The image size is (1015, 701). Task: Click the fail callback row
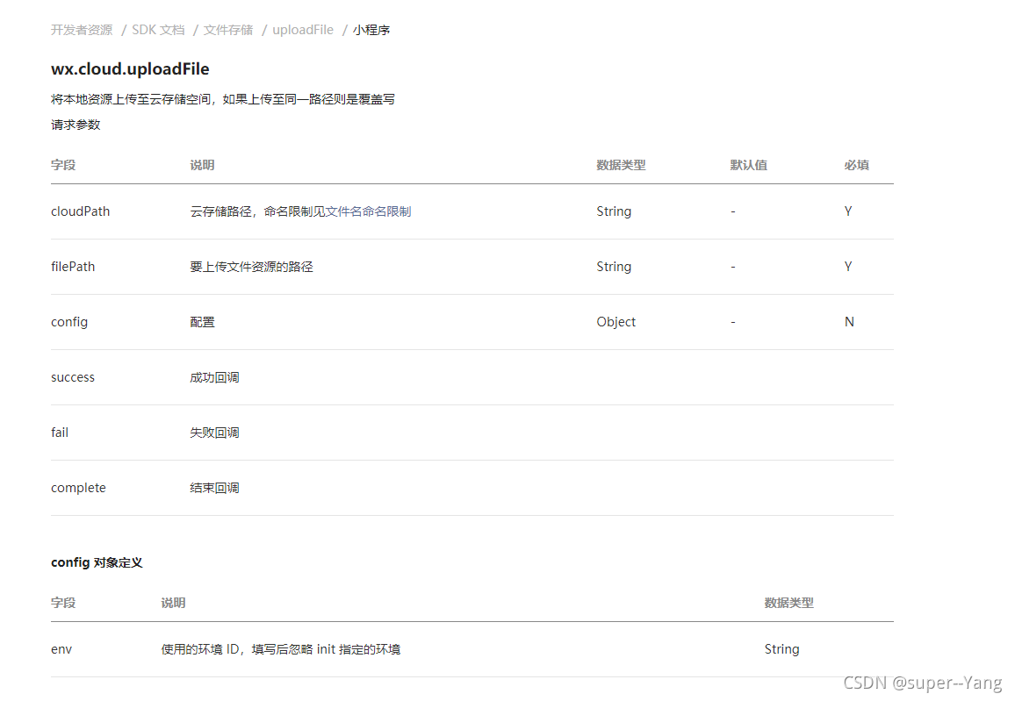pos(59,432)
